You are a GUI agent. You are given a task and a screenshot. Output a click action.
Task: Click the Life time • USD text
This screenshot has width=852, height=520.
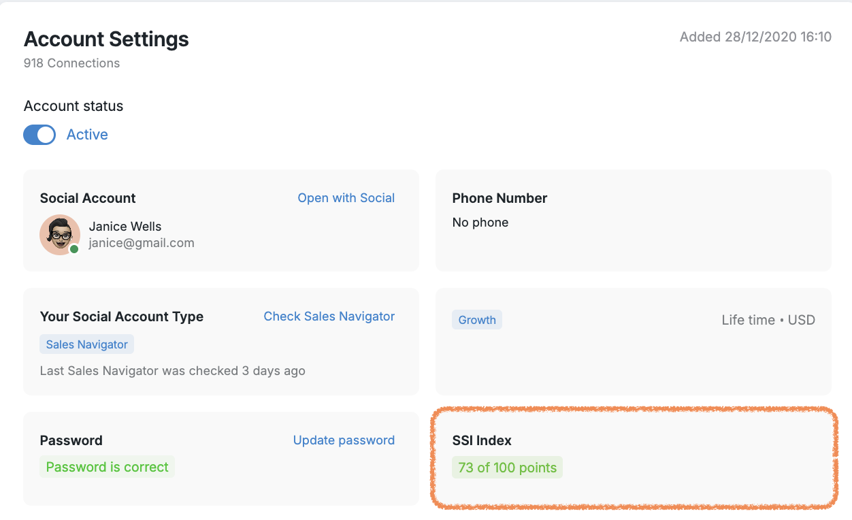click(x=768, y=320)
